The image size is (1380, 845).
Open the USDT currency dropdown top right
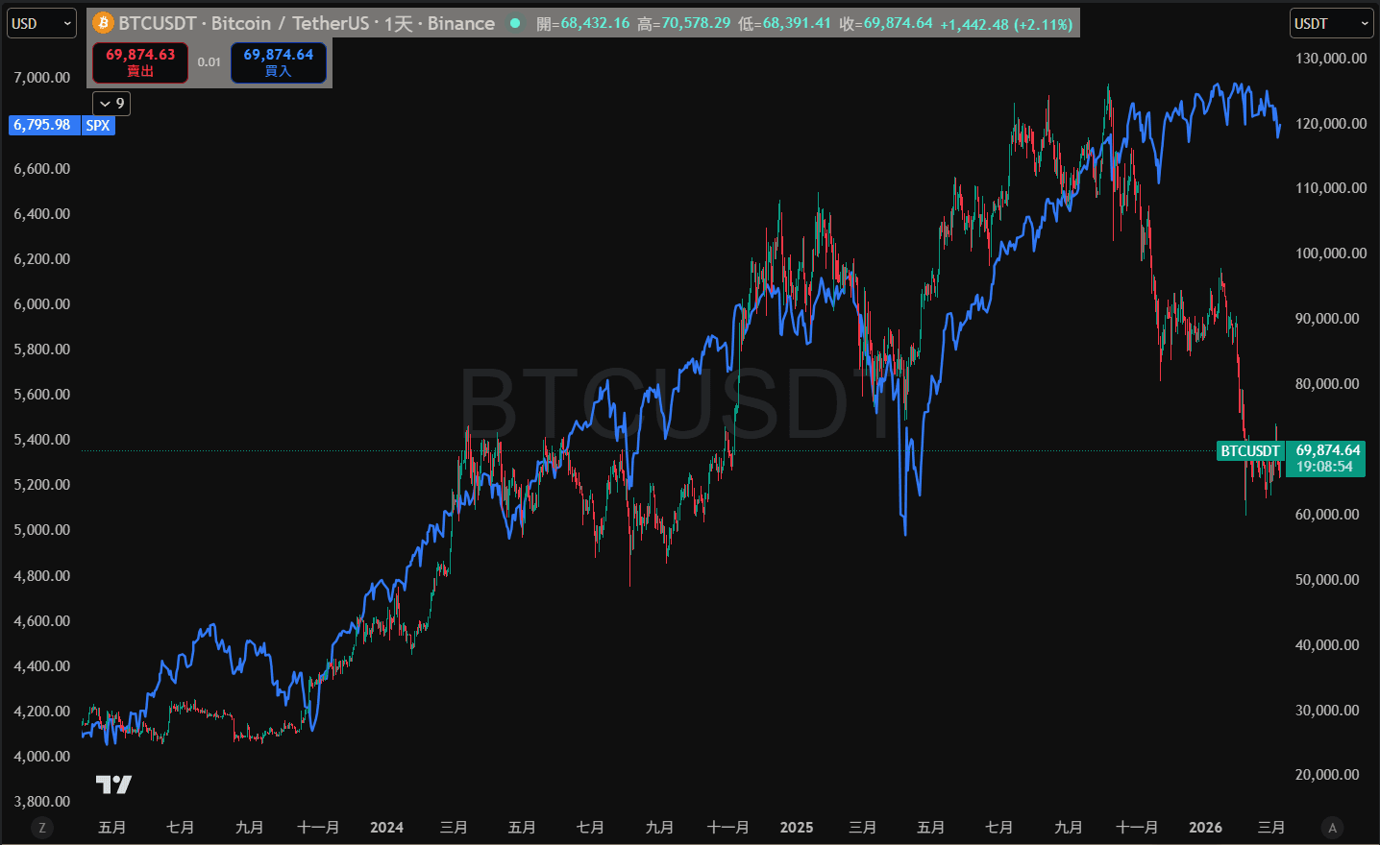[1331, 22]
